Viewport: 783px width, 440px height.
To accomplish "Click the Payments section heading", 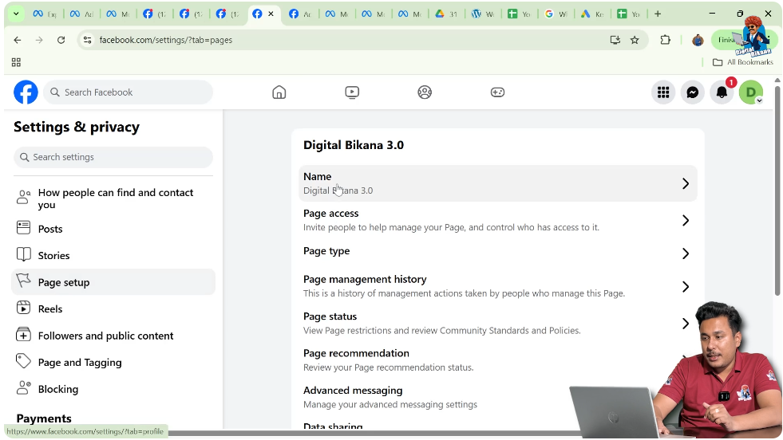I will pos(44,418).
